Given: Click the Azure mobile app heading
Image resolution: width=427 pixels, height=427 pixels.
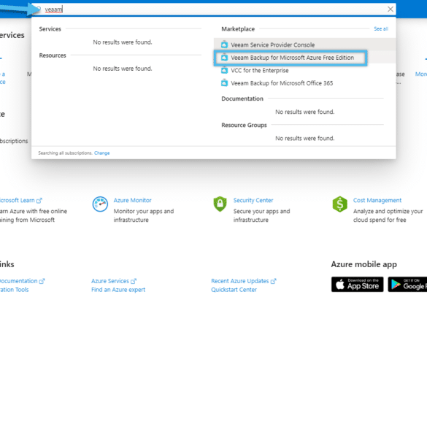Looking at the screenshot, I should [363, 264].
